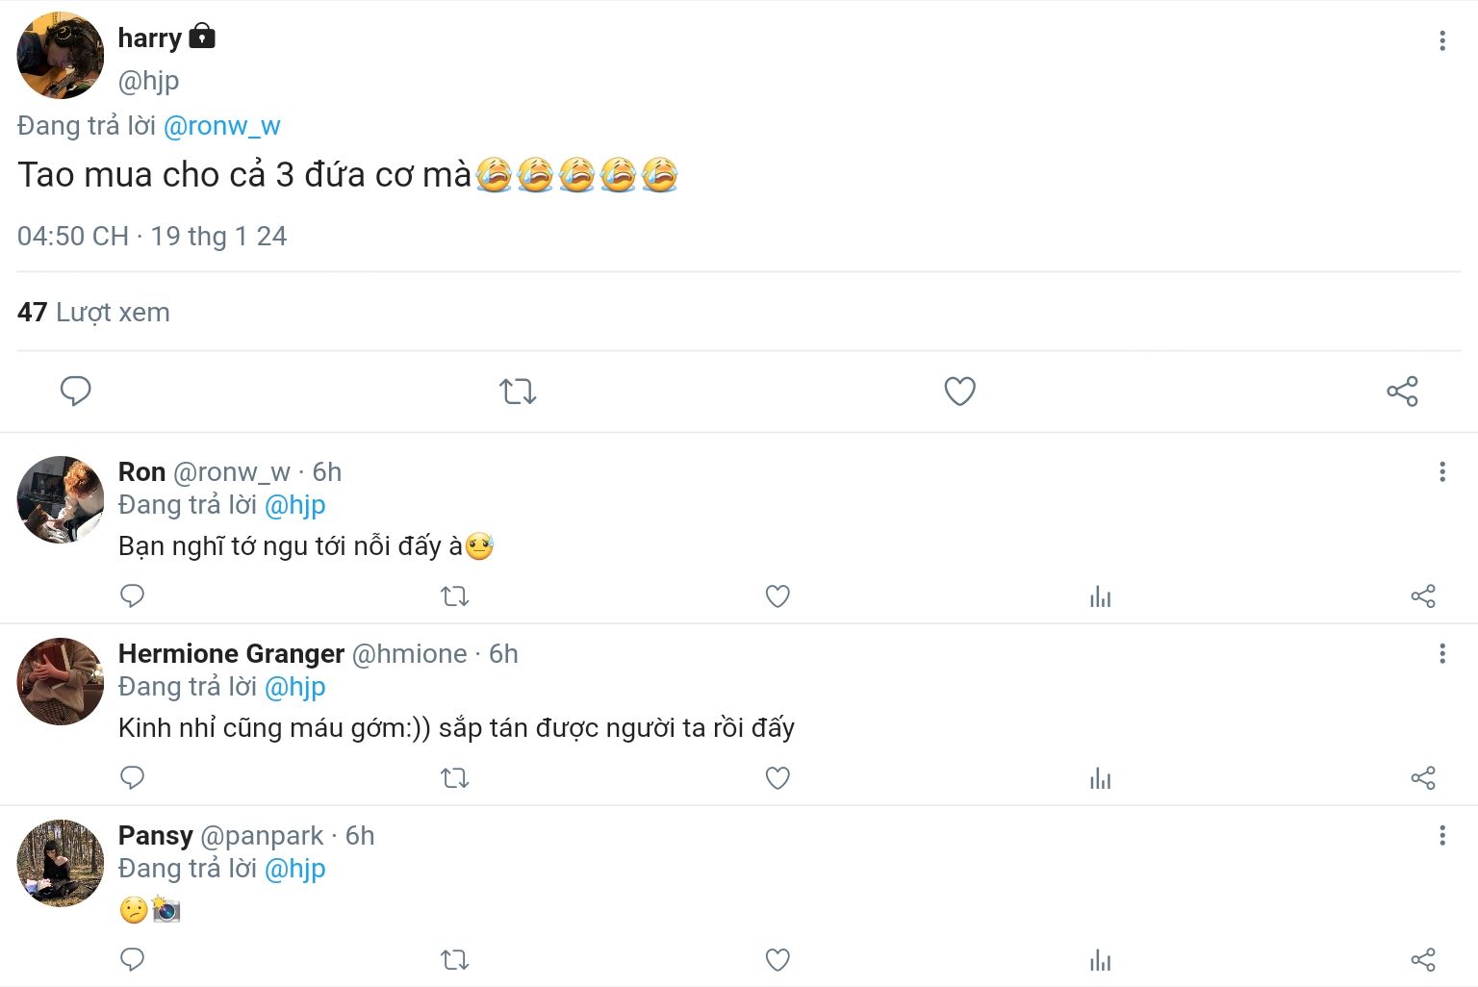Follow @hjp link in Hermione's reply
This screenshot has height=987, width=1478.
coord(294,687)
